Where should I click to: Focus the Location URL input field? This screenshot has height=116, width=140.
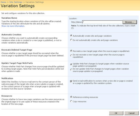[102, 22]
